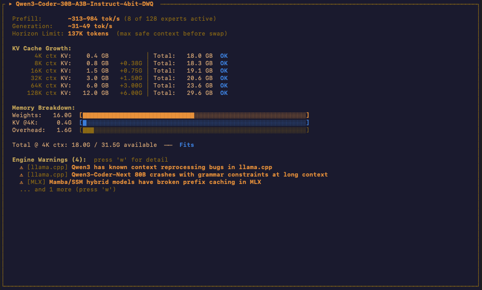Click the OK status on the 64K ctx row
Image resolution: width=482 pixels, height=290 pixels.
[224, 85]
